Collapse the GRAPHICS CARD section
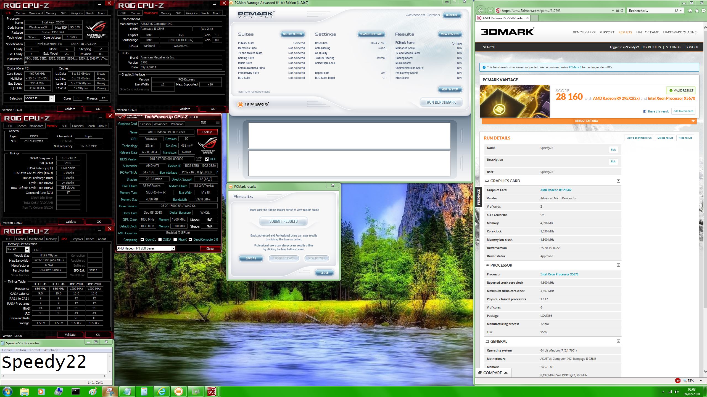Screen dimensions: 707x397 click(618, 181)
